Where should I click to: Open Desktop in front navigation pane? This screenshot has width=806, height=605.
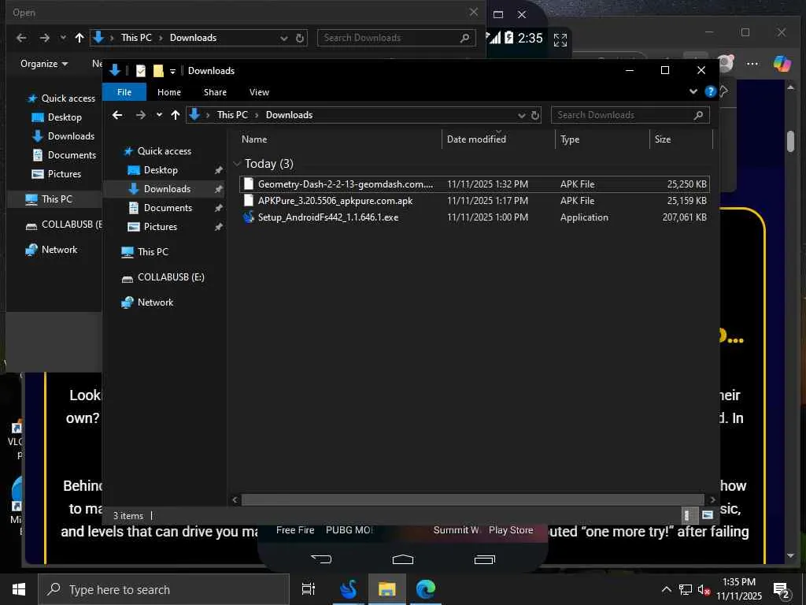(x=161, y=170)
